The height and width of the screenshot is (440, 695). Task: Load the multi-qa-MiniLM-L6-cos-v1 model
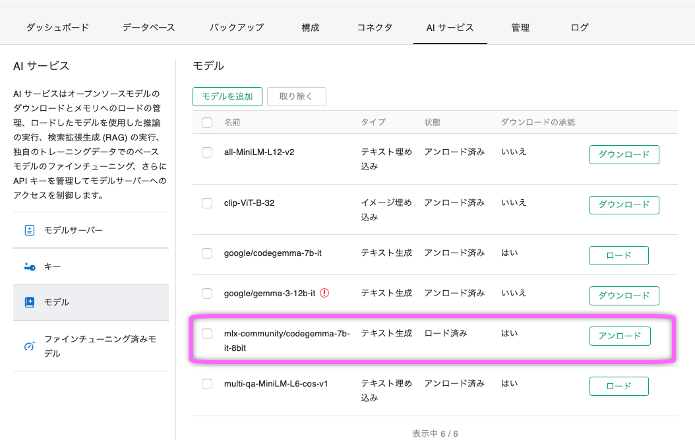(619, 386)
